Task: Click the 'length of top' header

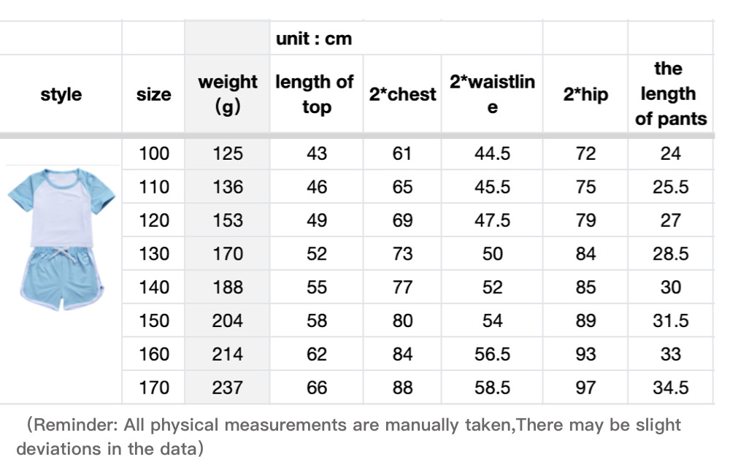Action: point(315,94)
